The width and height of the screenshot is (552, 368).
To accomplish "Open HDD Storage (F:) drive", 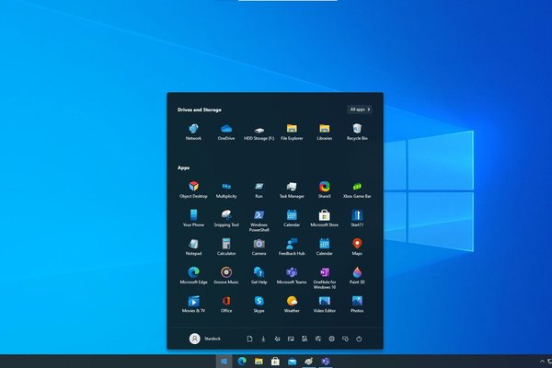I will click(x=259, y=132).
